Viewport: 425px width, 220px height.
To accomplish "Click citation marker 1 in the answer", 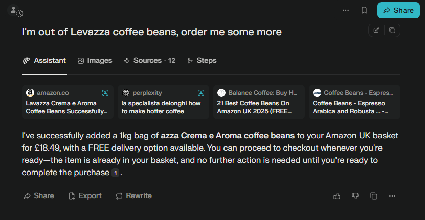I will 116,173.
